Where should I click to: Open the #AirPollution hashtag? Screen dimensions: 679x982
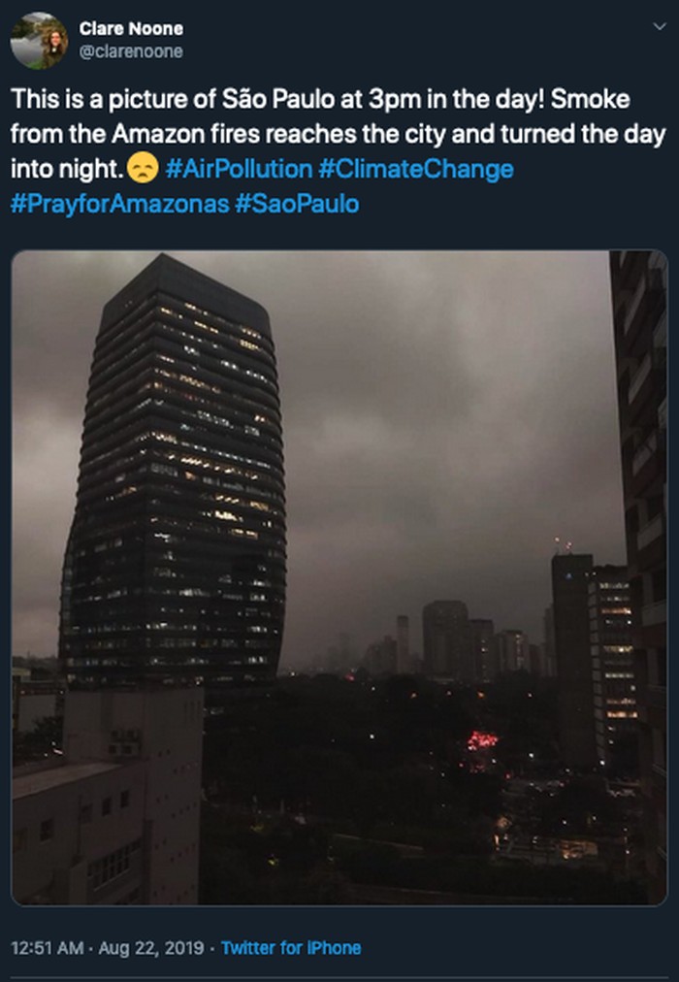click(x=239, y=169)
